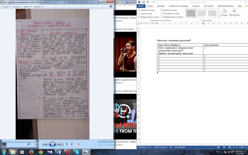The height and width of the screenshot is (155, 248).
Task: Rotate the photo clockwise in Photo Viewer
Action: tap(72, 144)
